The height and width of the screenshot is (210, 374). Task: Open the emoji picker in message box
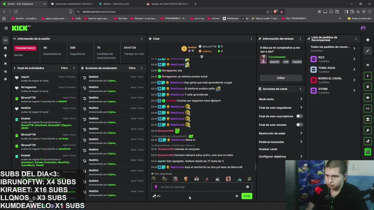coord(247,187)
